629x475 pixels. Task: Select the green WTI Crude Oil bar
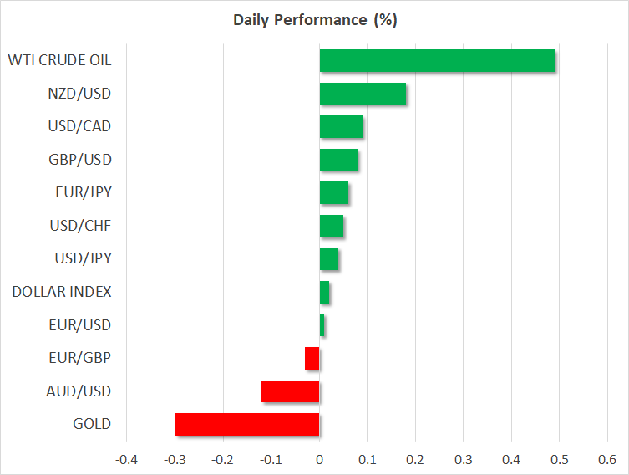pos(437,61)
